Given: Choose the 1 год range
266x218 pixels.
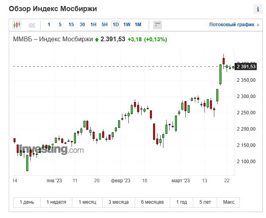Looking at the screenshot, I should pos(182,202).
